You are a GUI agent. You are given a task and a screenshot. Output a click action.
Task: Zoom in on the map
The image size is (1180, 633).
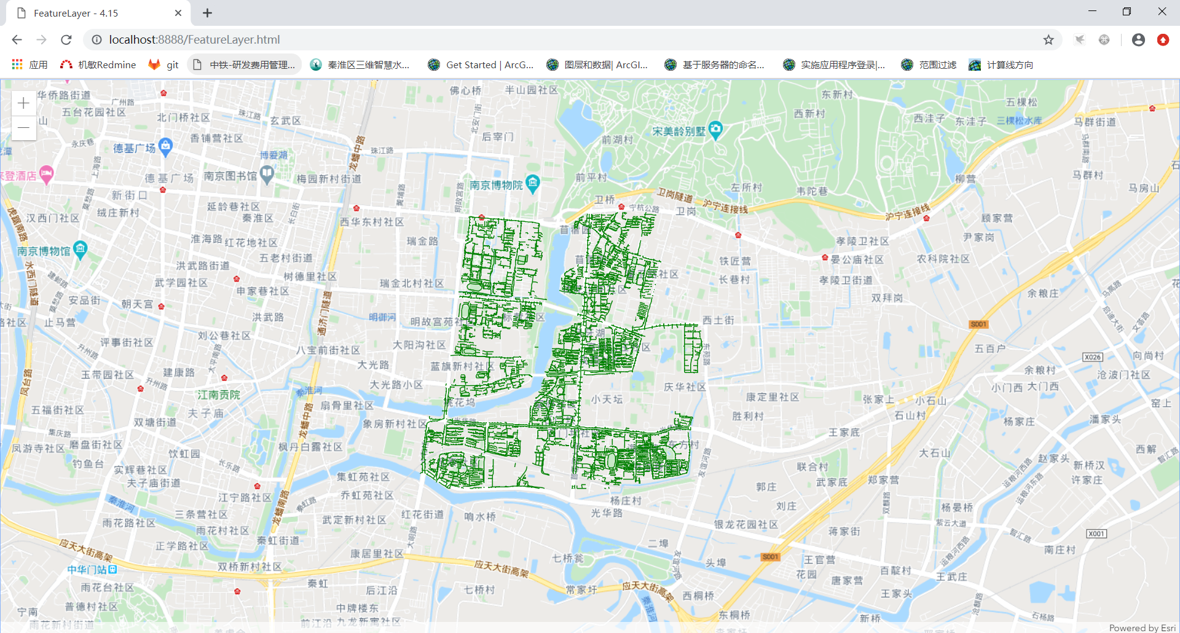(x=23, y=103)
